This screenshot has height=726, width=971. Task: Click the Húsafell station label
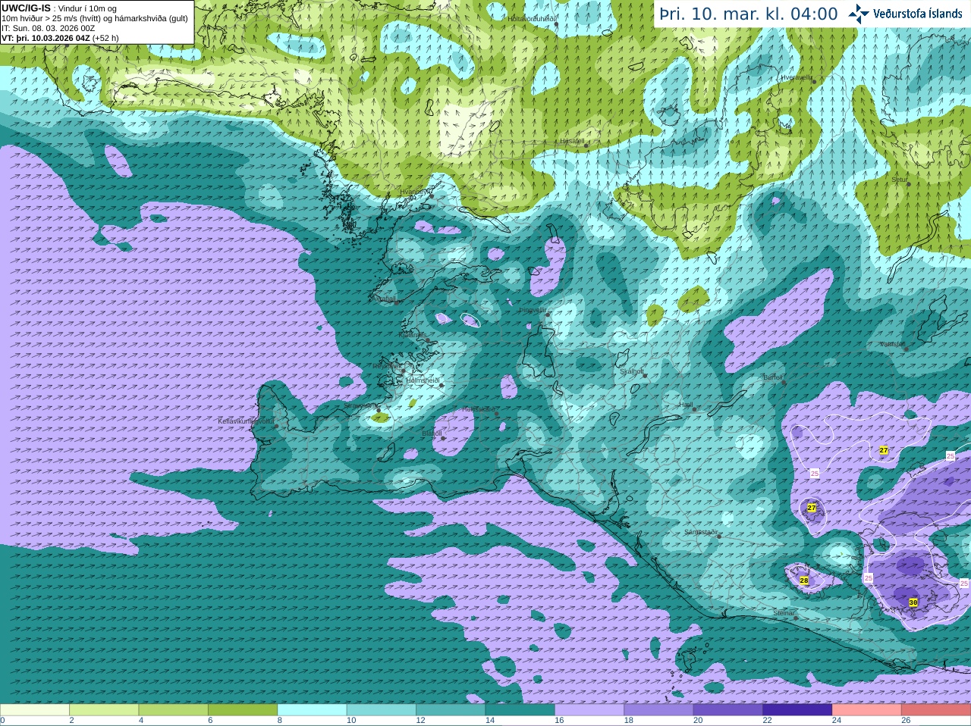point(572,141)
